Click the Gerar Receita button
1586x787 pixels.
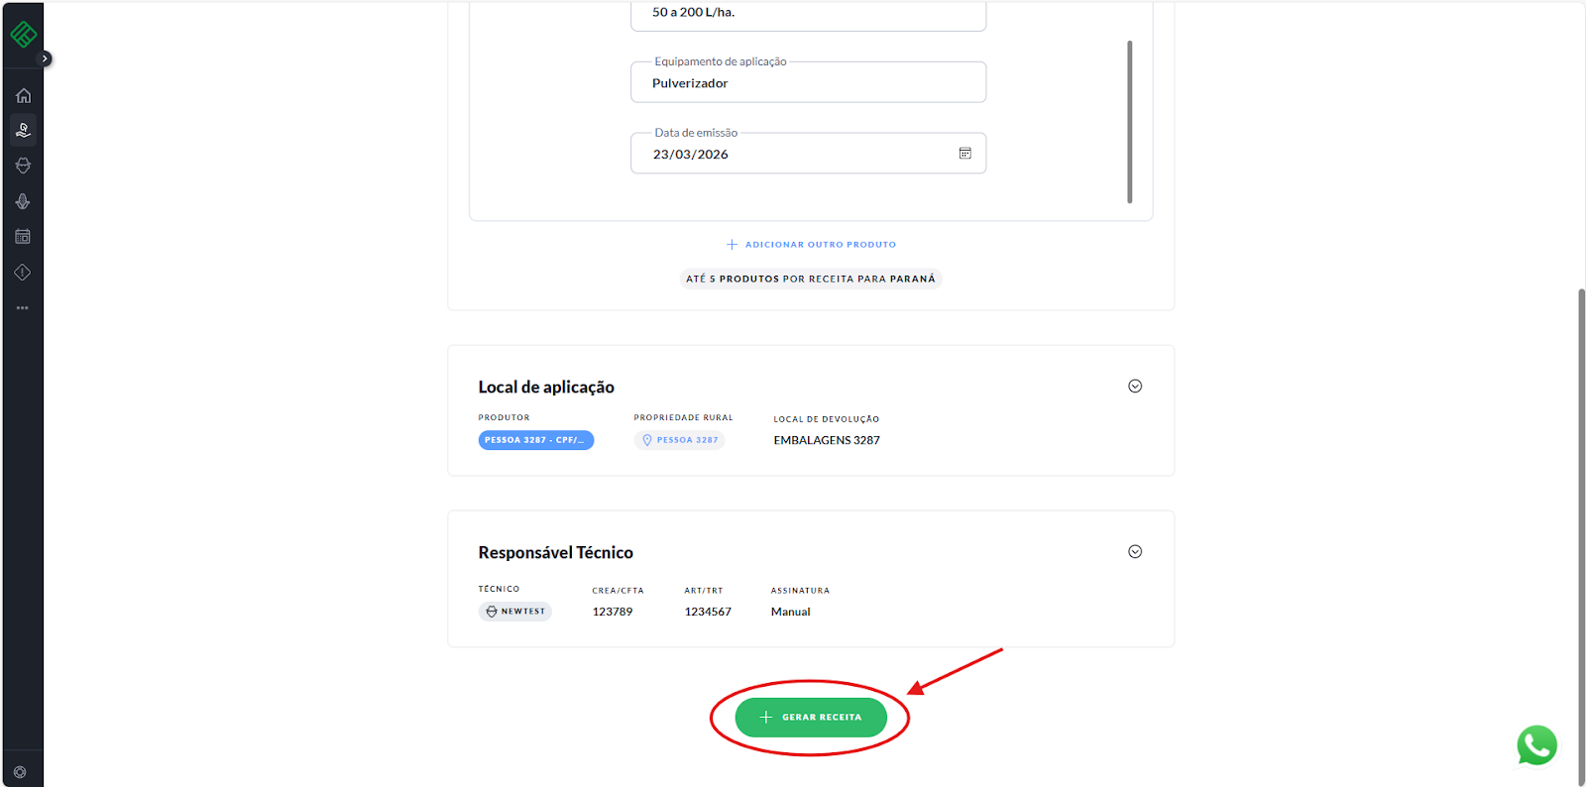click(x=810, y=718)
